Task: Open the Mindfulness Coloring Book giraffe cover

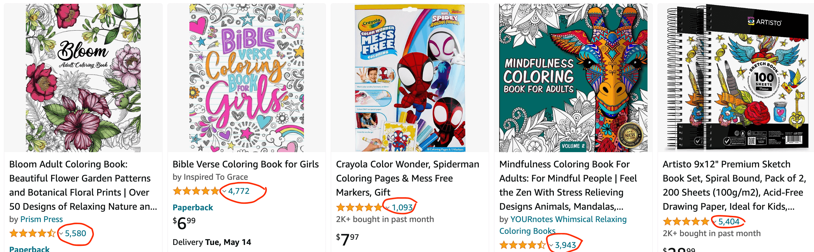Action: tap(573, 78)
